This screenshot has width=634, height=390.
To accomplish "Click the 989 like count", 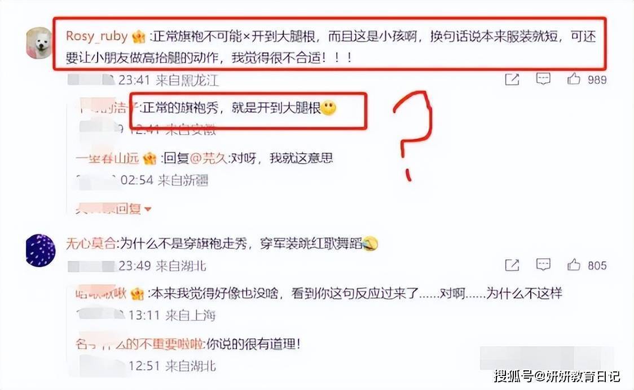I will [597, 79].
